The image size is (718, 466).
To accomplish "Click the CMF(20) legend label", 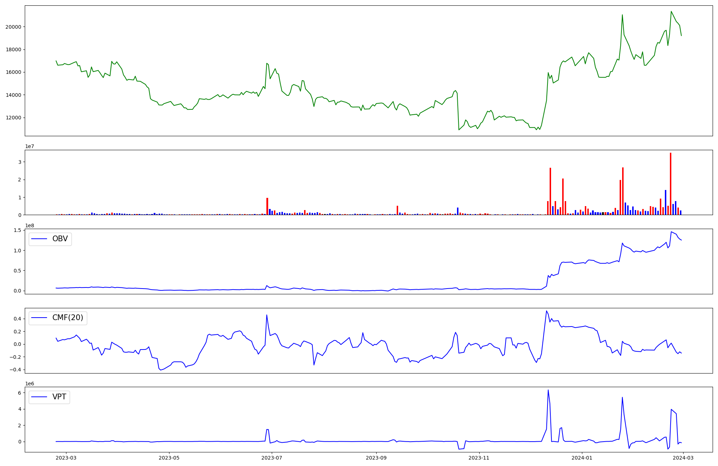I will pos(67,318).
